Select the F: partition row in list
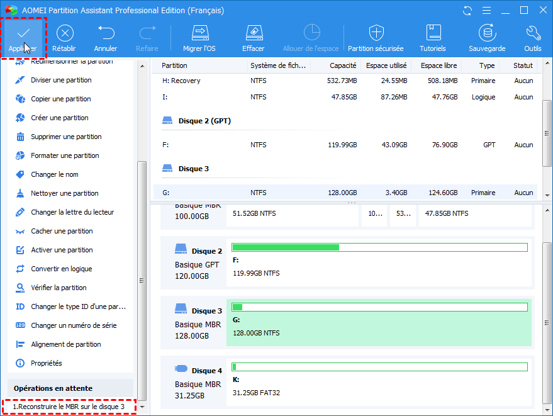This screenshot has height=416, width=553. [345, 145]
